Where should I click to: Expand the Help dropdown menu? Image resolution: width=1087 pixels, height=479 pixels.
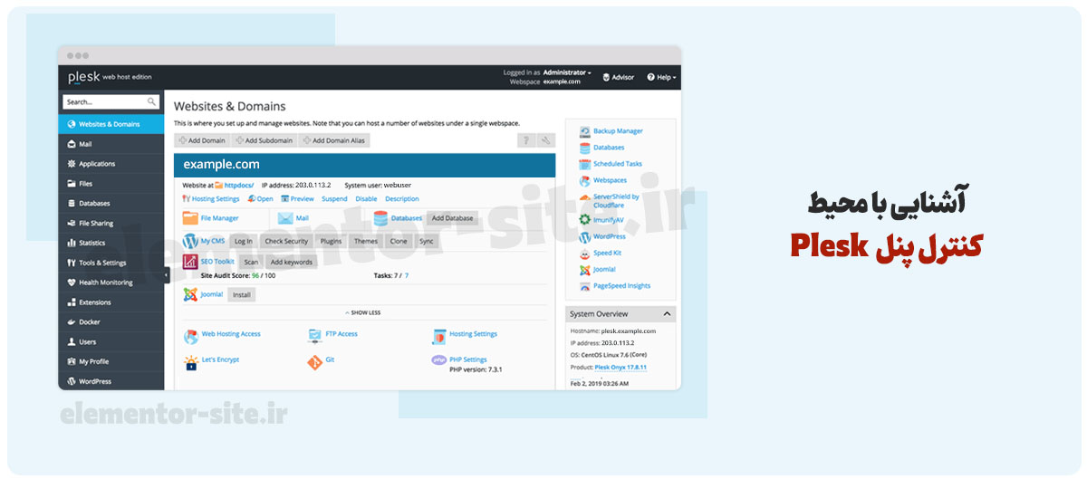(661, 78)
